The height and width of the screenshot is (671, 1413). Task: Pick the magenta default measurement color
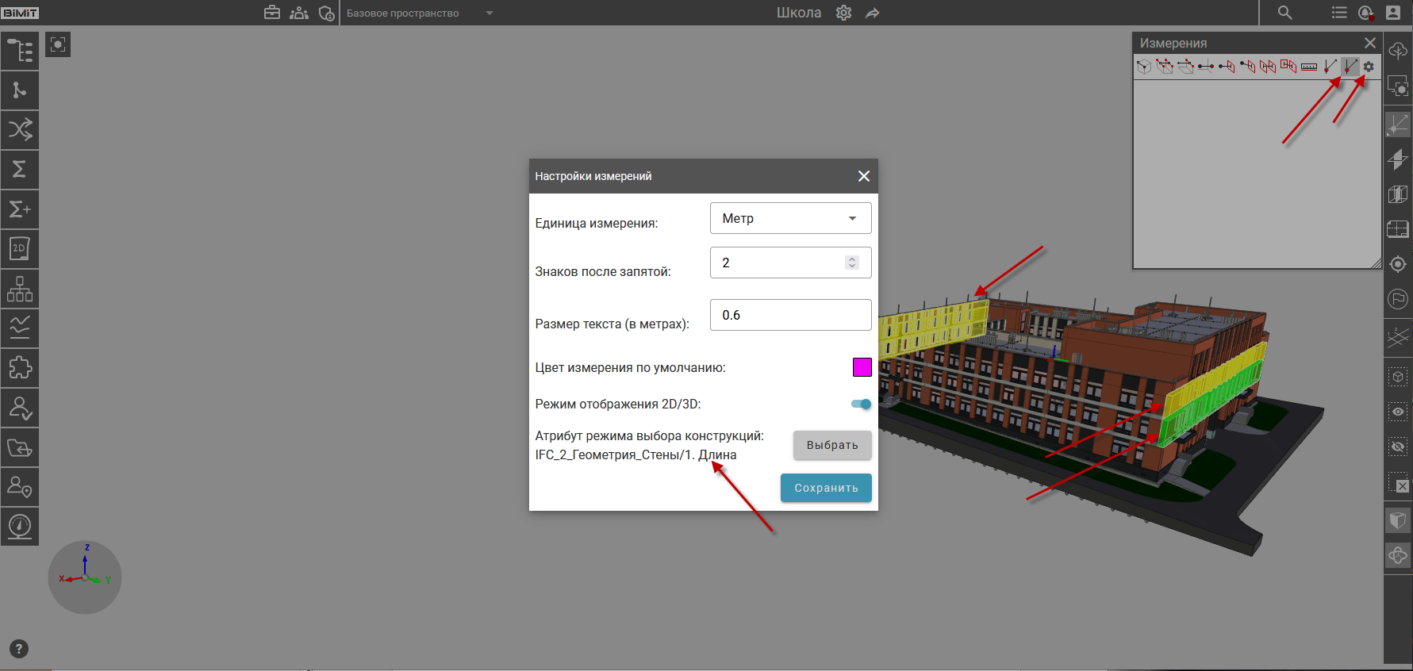point(862,367)
